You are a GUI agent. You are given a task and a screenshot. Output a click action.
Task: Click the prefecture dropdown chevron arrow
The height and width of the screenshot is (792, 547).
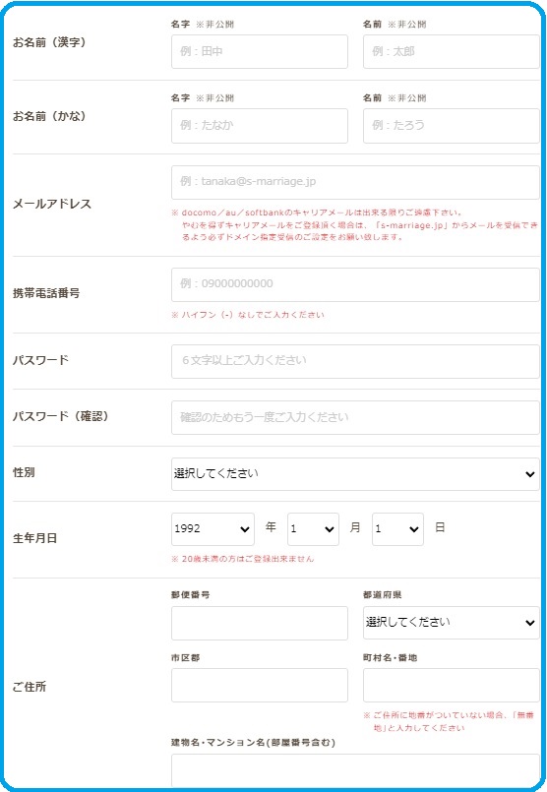[530, 623]
